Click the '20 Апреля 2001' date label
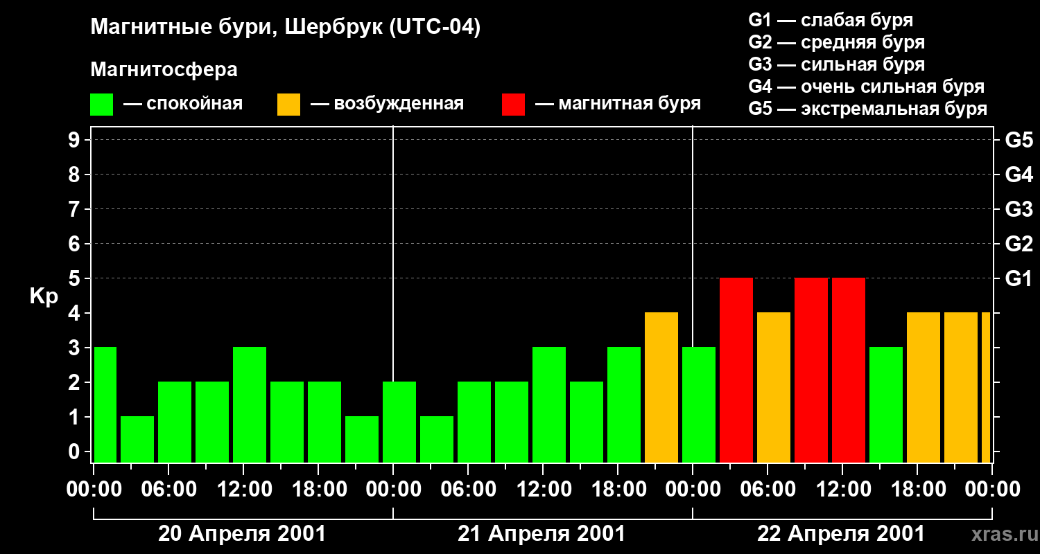 (x=242, y=534)
